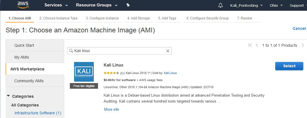The image size is (307, 118).
Task: Open the More info link
Action: [112, 109]
